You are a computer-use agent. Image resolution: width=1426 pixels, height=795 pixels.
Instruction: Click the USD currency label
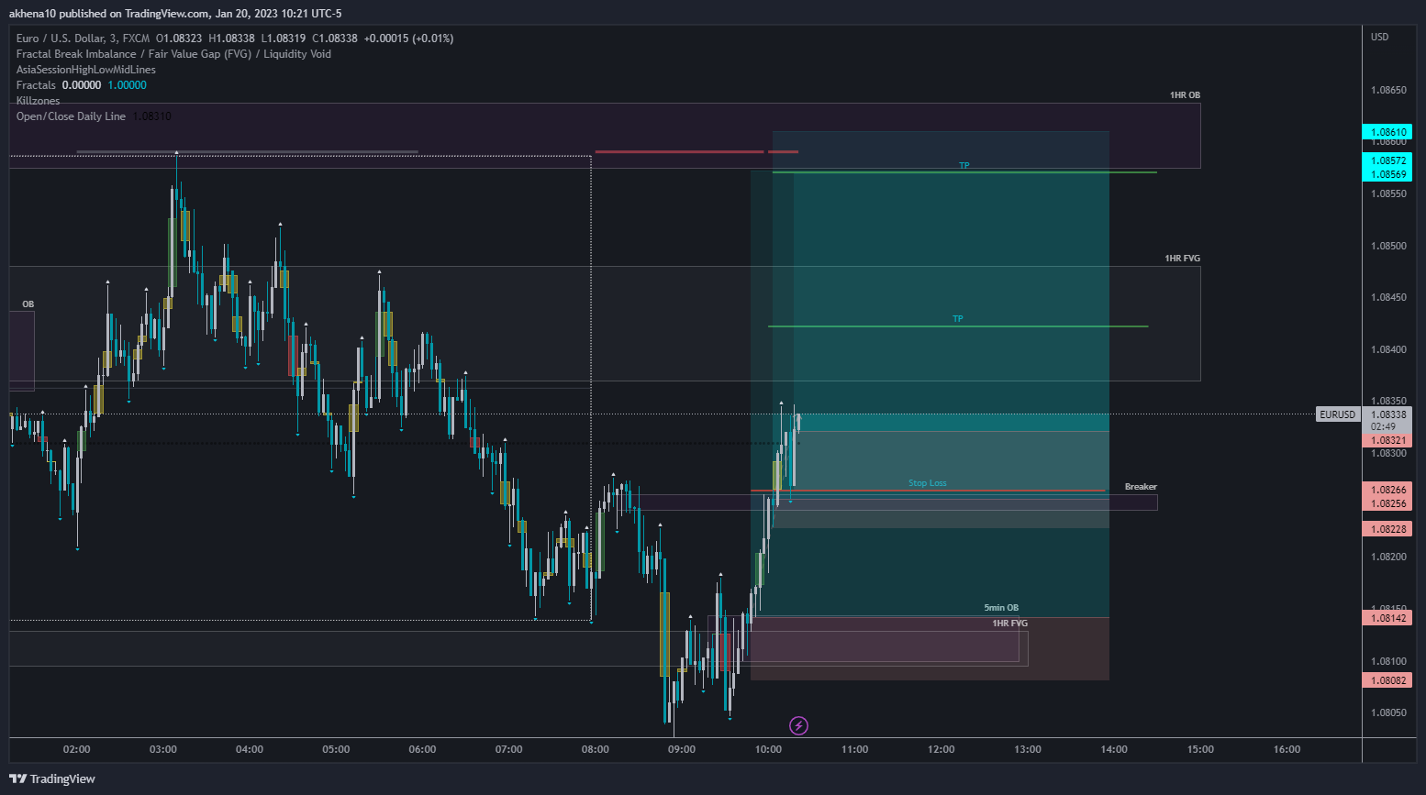(1380, 38)
